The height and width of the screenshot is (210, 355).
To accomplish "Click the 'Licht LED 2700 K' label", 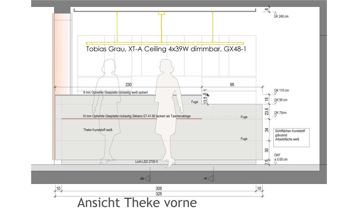I will (x=147, y=162).
